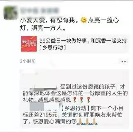Viewport: 133px width, 132px height.
Task: Tap the comment about 受到过这份恩德的孩子
Action: pos(75,93)
